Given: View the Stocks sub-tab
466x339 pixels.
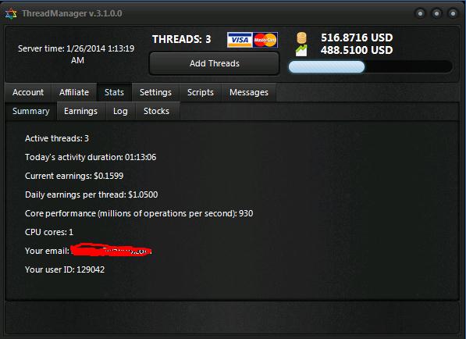Looking at the screenshot, I should click(156, 111).
